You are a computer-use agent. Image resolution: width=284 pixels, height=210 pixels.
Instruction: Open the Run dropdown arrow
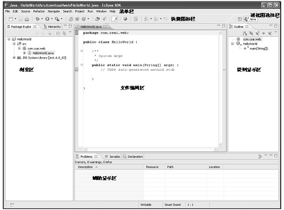(52, 19)
